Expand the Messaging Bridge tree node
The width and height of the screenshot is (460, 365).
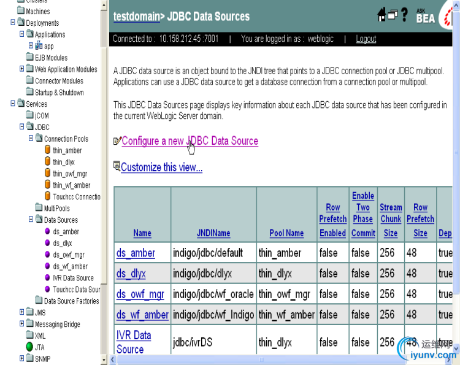tap(21, 324)
